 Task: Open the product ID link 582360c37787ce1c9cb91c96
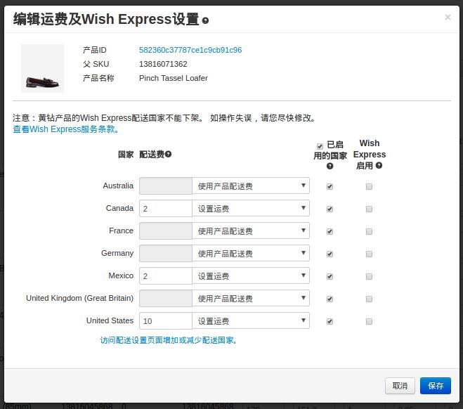[x=190, y=50]
